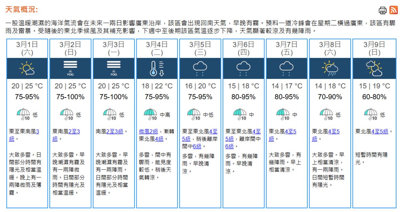Open the offshore 6級 link on March 5

(197, 146)
